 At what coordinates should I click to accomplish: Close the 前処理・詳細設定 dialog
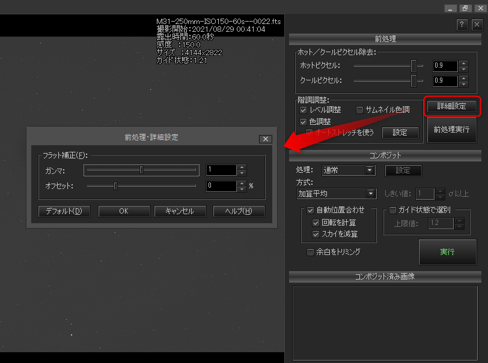click(266, 139)
